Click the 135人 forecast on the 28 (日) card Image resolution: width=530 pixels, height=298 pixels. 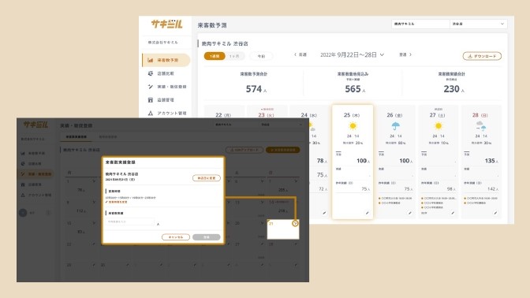click(x=491, y=161)
